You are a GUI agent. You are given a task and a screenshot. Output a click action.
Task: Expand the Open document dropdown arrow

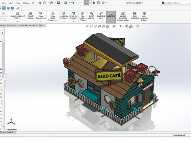tap(55, 3)
